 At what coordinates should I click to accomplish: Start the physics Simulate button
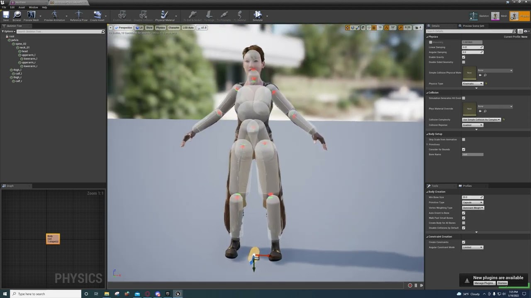258,16
